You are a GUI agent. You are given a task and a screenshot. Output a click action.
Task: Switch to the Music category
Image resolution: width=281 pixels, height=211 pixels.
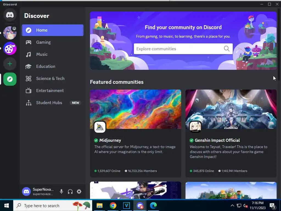coord(53,54)
